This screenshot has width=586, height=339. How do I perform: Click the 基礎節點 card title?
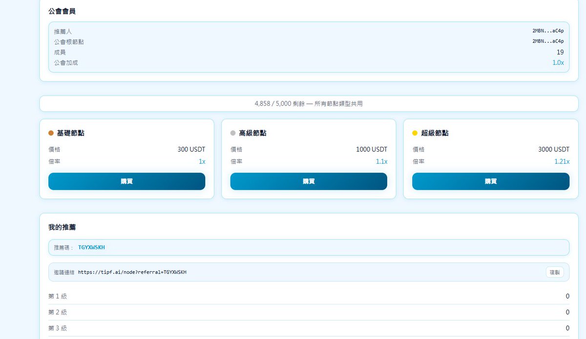point(70,133)
